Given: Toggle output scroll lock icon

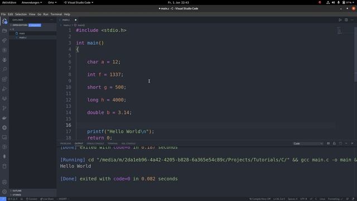Looking at the screenshot, I should [x=334, y=143].
